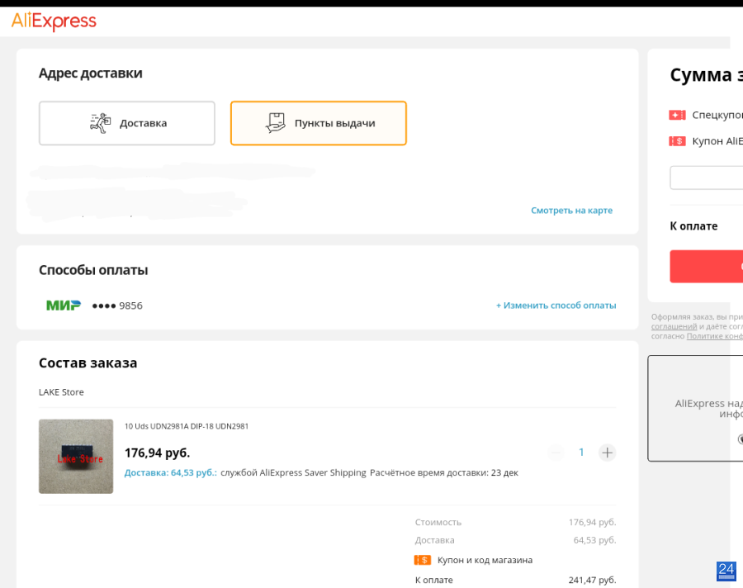Open the Смотреть на карте link
The image size is (743, 588).
[x=571, y=210]
